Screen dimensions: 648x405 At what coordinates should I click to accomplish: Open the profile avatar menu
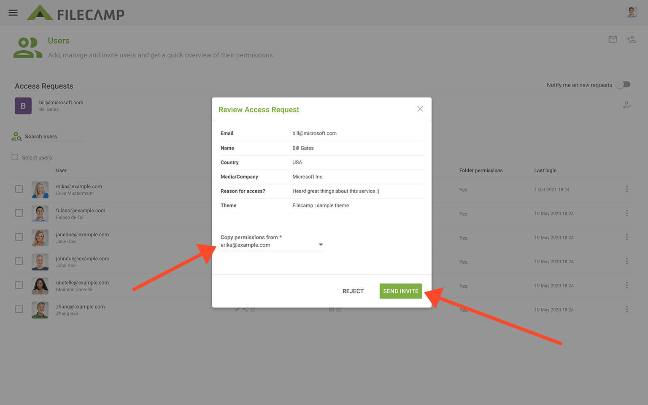coord(631,13)
